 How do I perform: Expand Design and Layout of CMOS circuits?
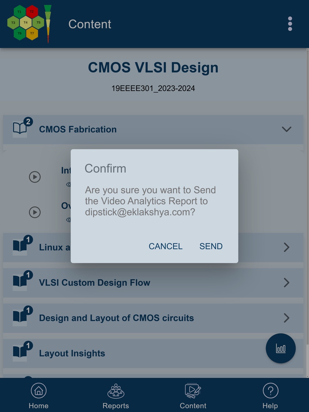[x=286, y=318]
